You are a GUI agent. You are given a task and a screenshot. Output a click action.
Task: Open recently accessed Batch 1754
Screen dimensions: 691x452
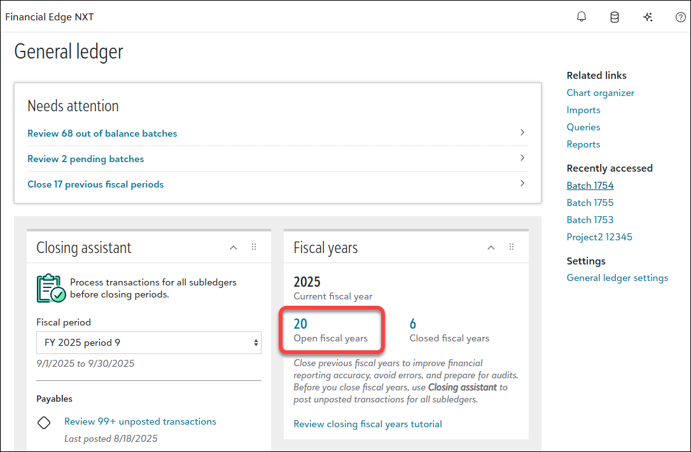click(x=590, y=186)
